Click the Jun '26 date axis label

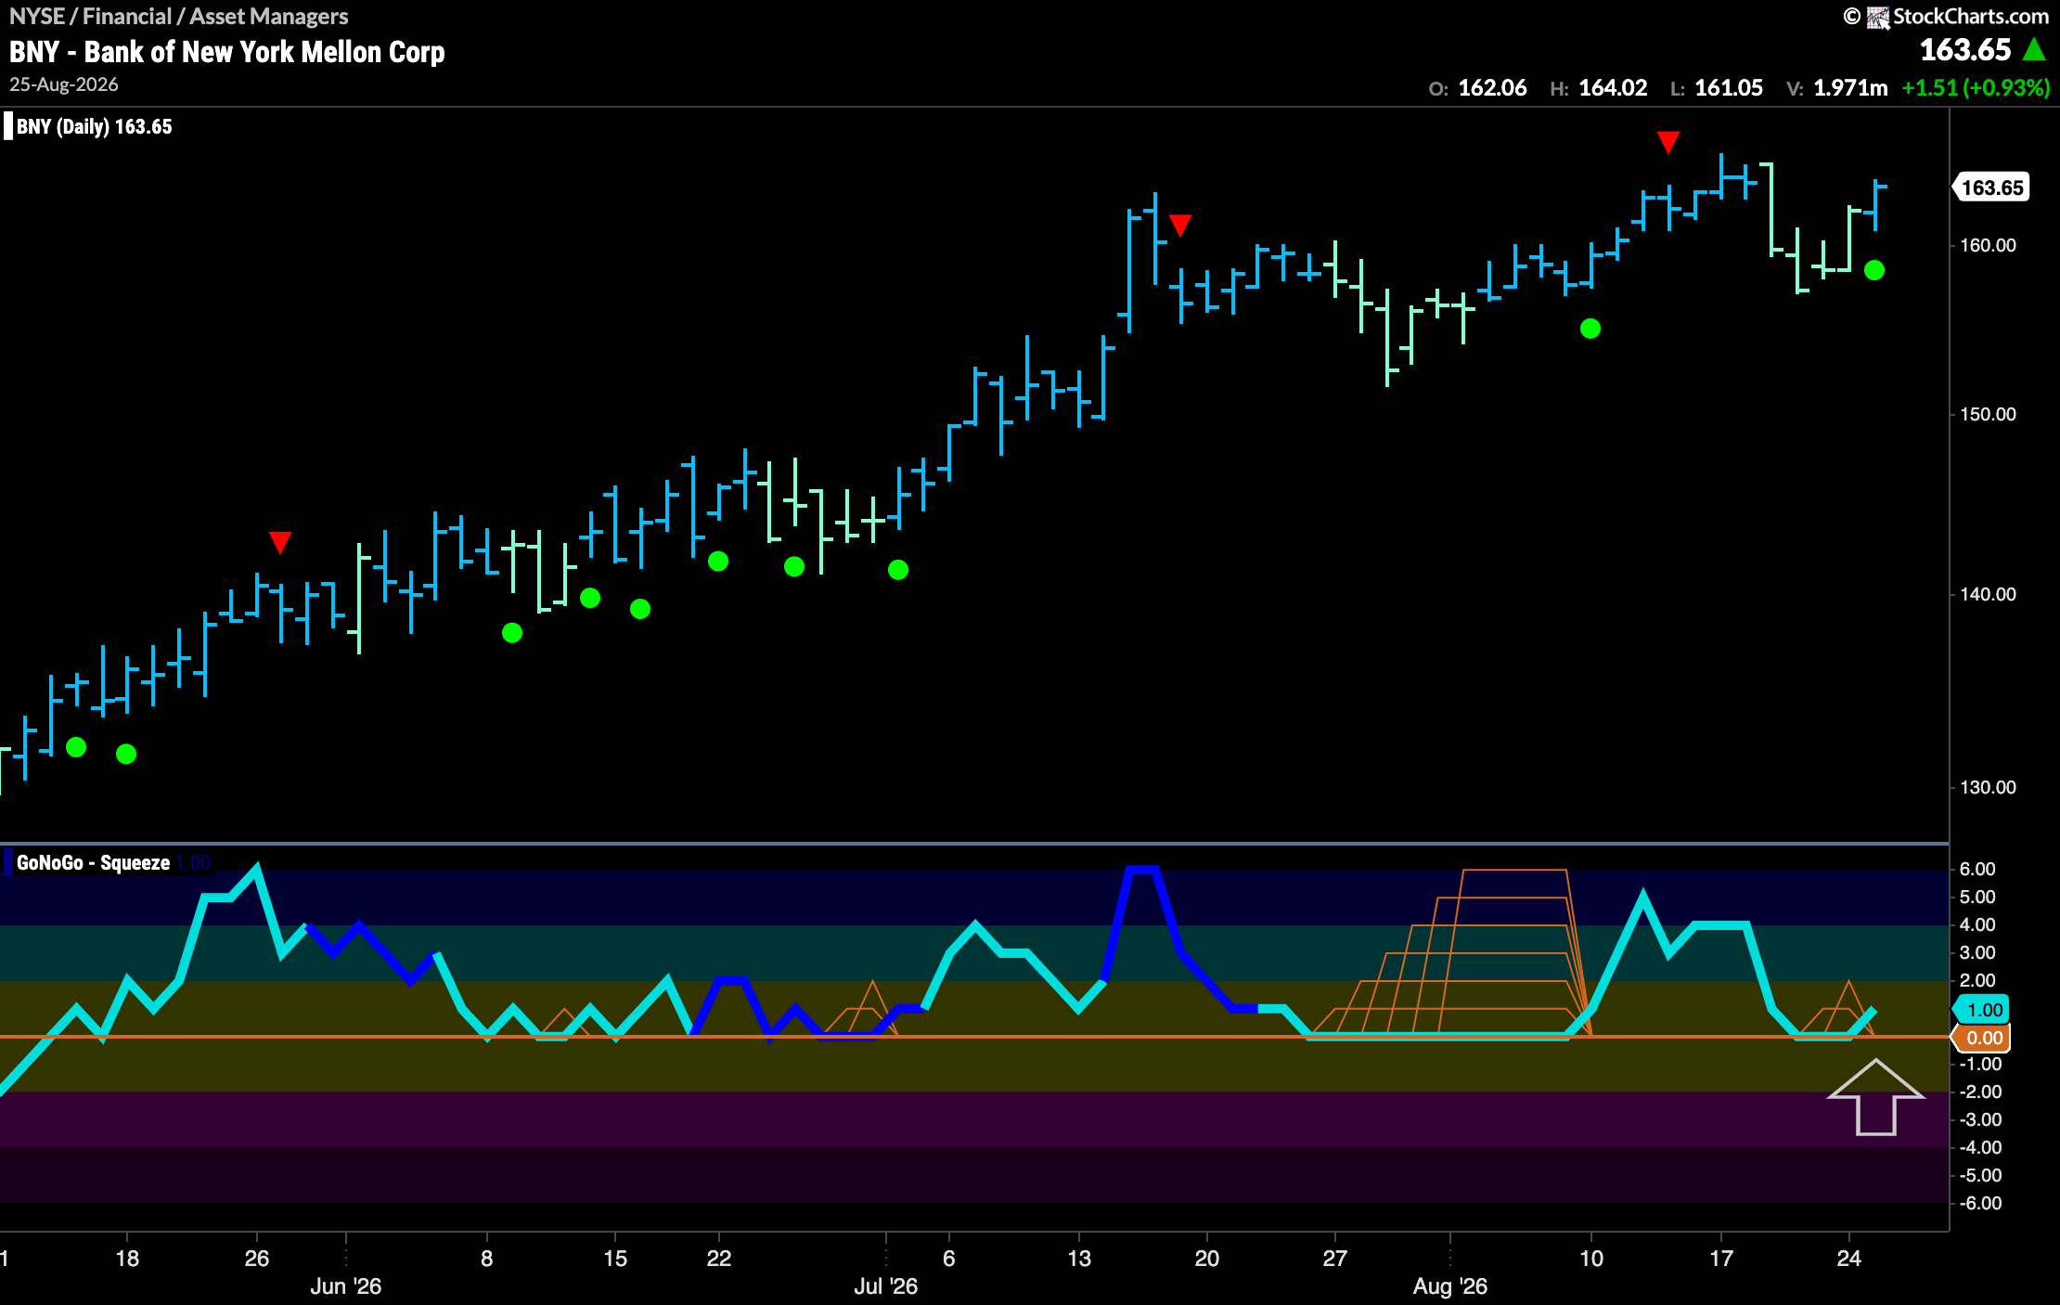[345, 1286]
